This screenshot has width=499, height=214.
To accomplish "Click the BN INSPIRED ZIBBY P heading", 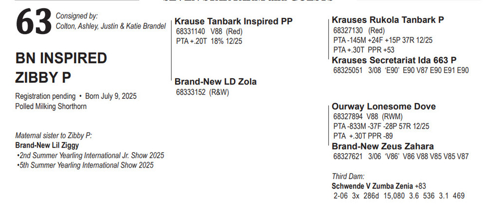I will 61,67.
